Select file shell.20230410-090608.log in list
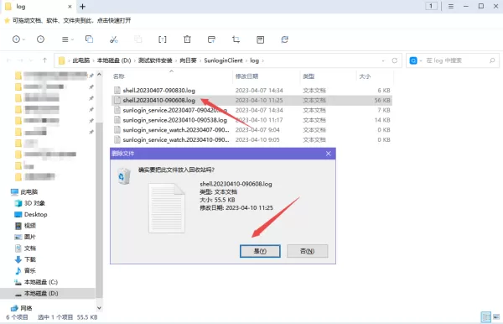The height and width of the screenshot is (324, 503). click(251, 100)
